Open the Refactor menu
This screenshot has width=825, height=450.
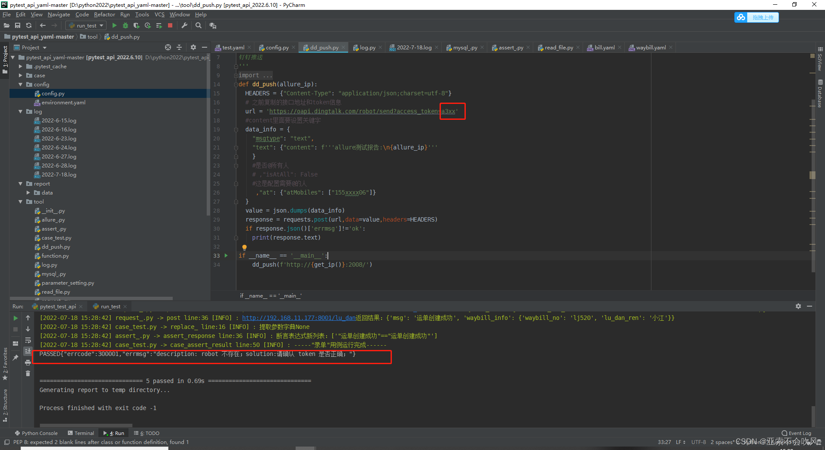click(104, 15)
